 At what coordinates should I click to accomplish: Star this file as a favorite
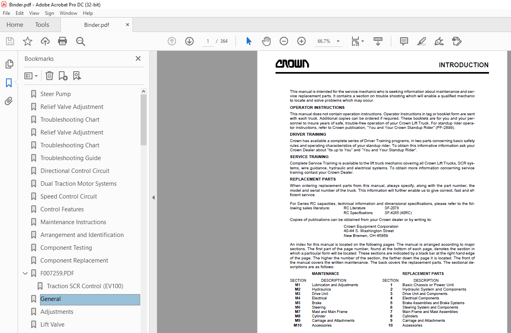point(28,41)
